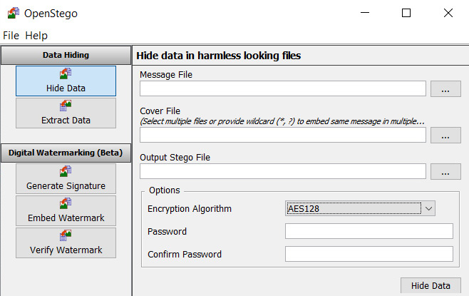Image resolution: width=469 pixels, height=296 pixels.
Task: Click the Data Hiding section header
Action: [66, 55]
